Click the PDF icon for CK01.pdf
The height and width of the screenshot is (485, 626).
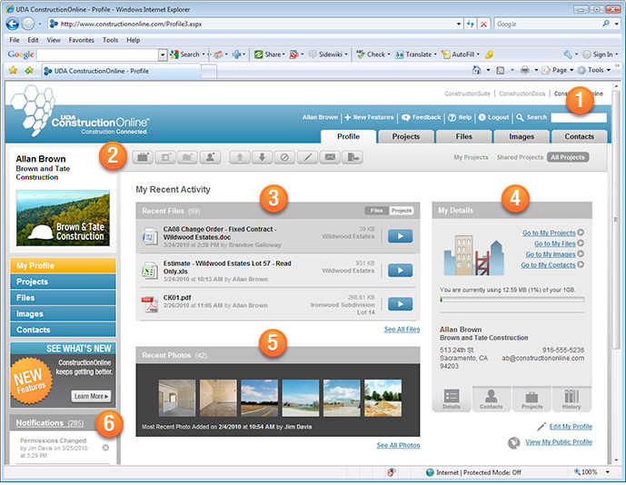[x=150, y=304]
